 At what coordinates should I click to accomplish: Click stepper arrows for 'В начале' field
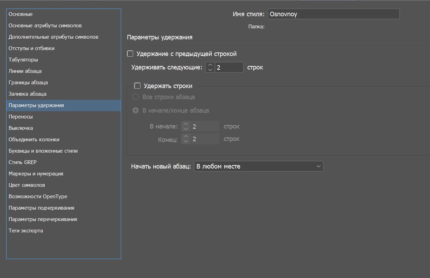(186, 126)
